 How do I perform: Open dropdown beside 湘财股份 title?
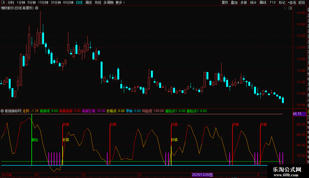(37, 8)
